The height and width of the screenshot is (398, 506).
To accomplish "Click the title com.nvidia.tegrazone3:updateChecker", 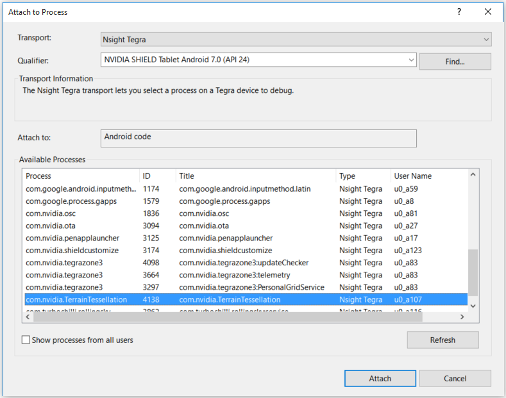I will (244, 263).
